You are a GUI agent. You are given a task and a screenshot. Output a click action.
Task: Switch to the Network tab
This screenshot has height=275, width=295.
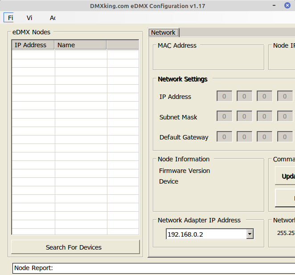coord(163,33)
